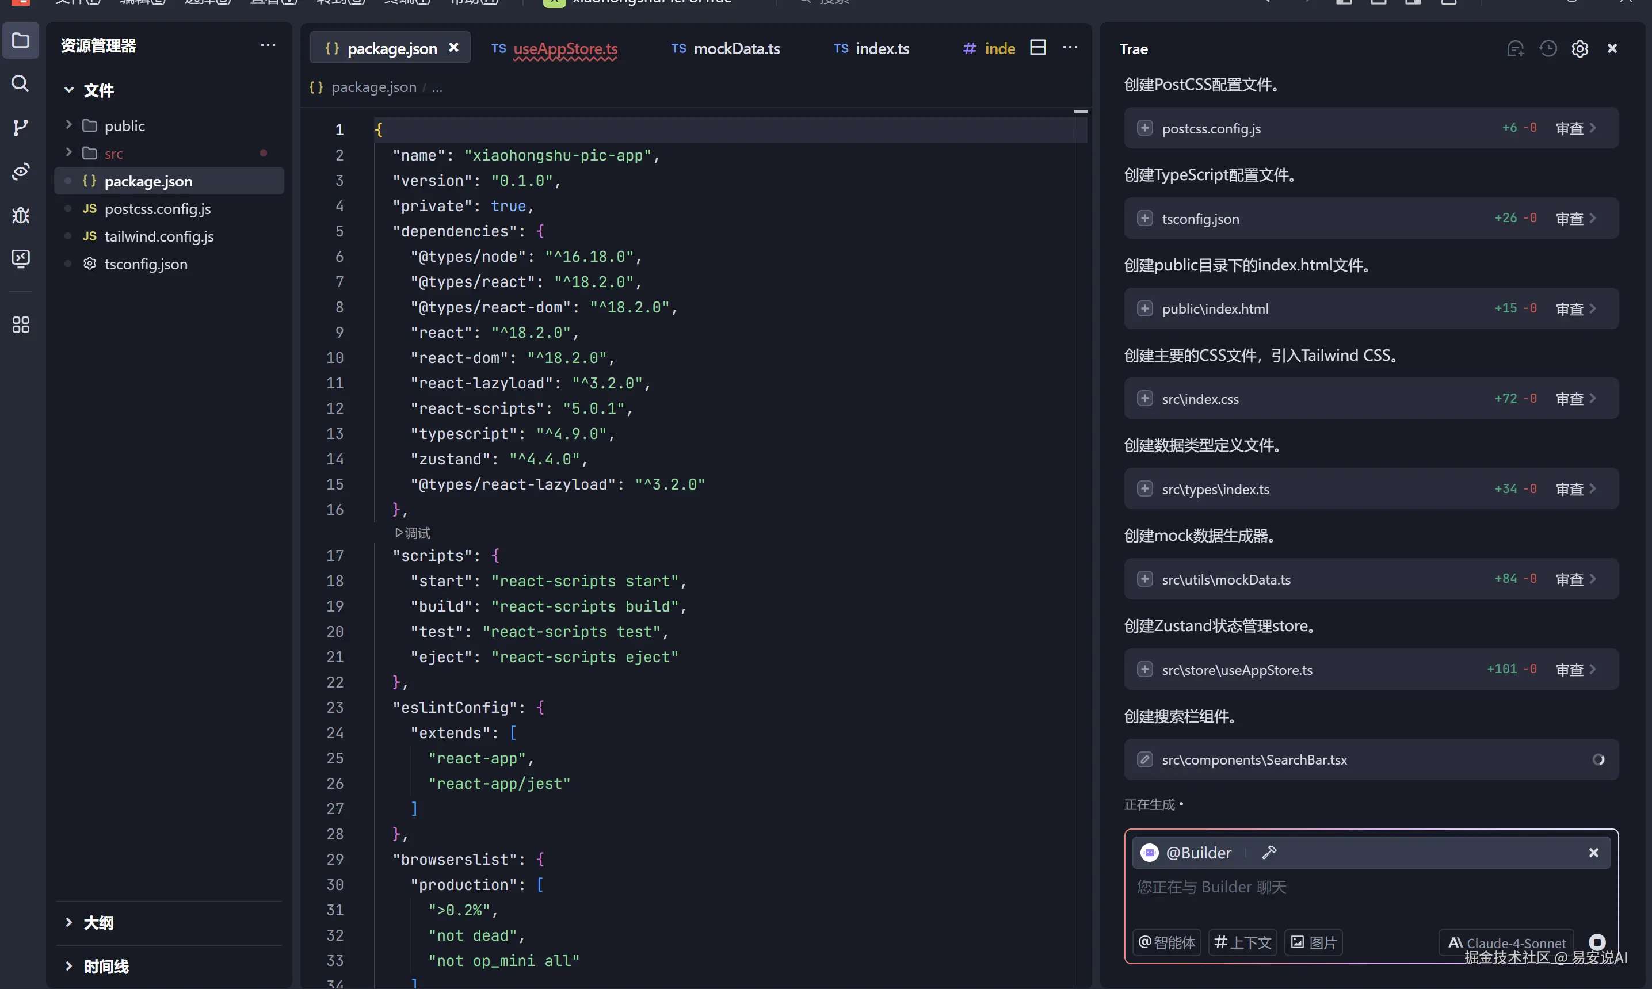Open Trae panel settings gear
The width and height of the screenshot is (1652, 989).
tap(1579, 49)
